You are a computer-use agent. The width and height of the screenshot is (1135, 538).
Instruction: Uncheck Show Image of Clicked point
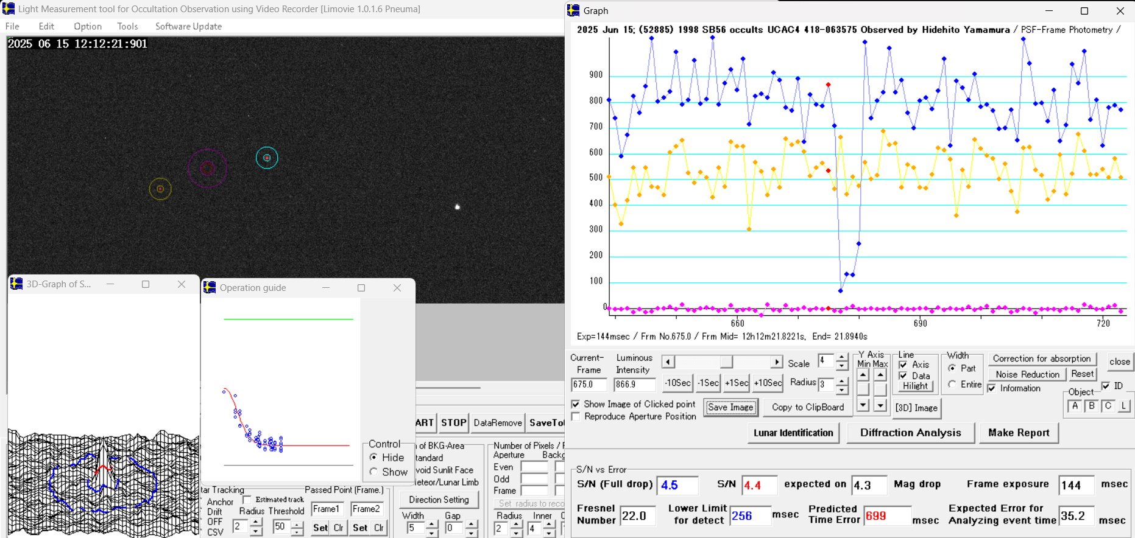(576, 404)
